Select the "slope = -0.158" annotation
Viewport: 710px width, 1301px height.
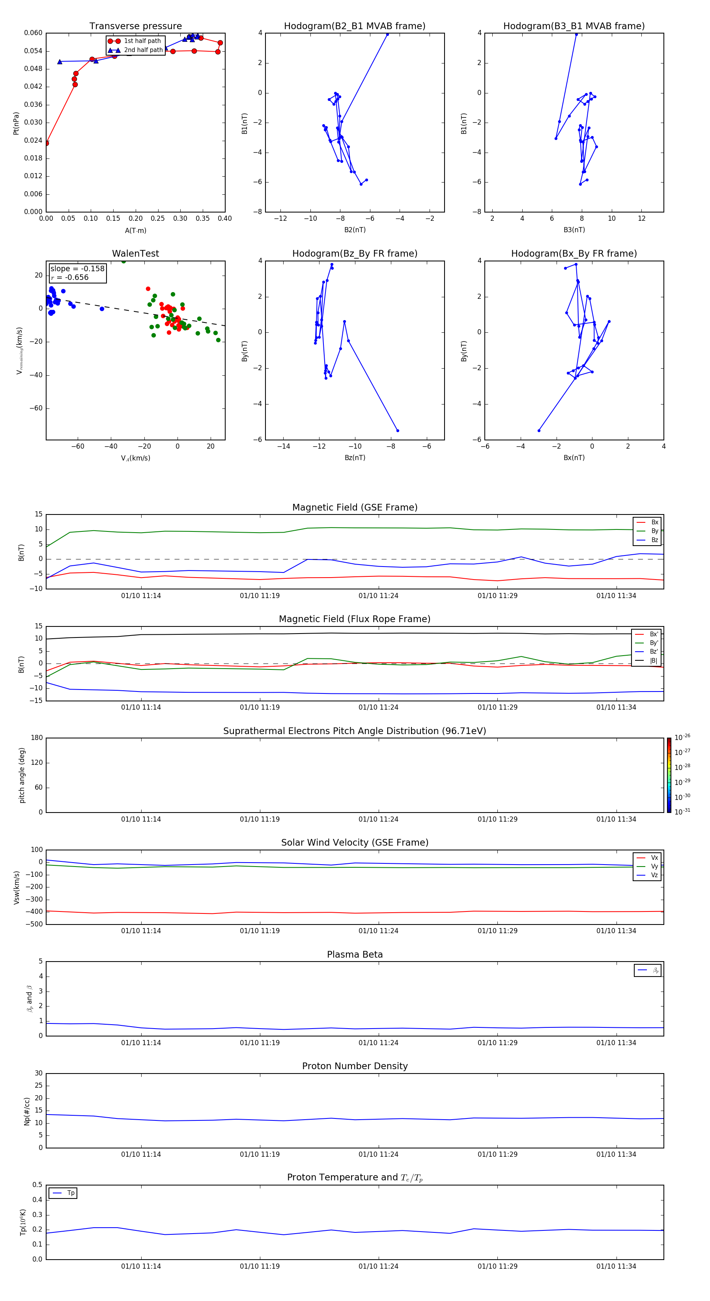coord(77,269)
